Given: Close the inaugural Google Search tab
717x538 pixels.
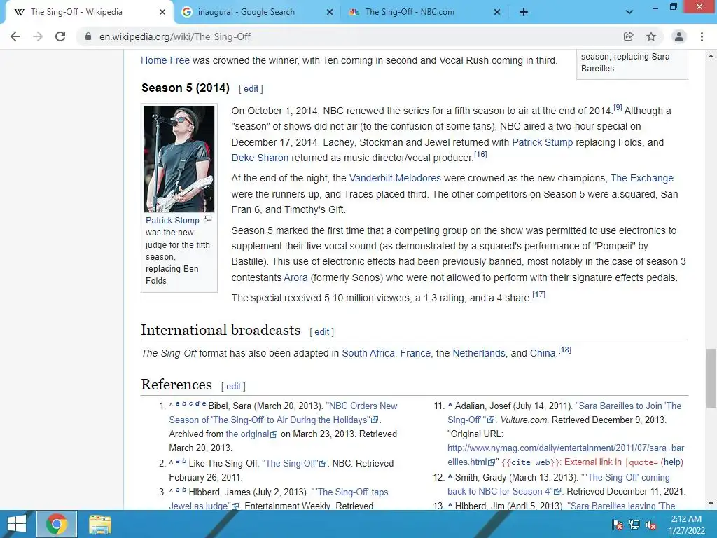Looking at the screenshot, I should click(x=330, y=13).
